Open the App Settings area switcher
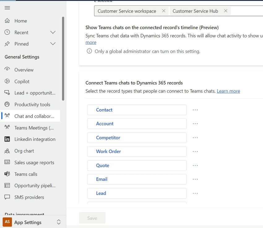263x228 pixels. 58,222
